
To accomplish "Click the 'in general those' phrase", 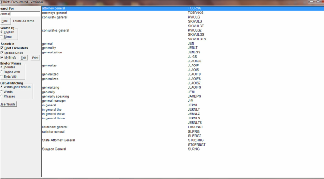I will point(53,118).
